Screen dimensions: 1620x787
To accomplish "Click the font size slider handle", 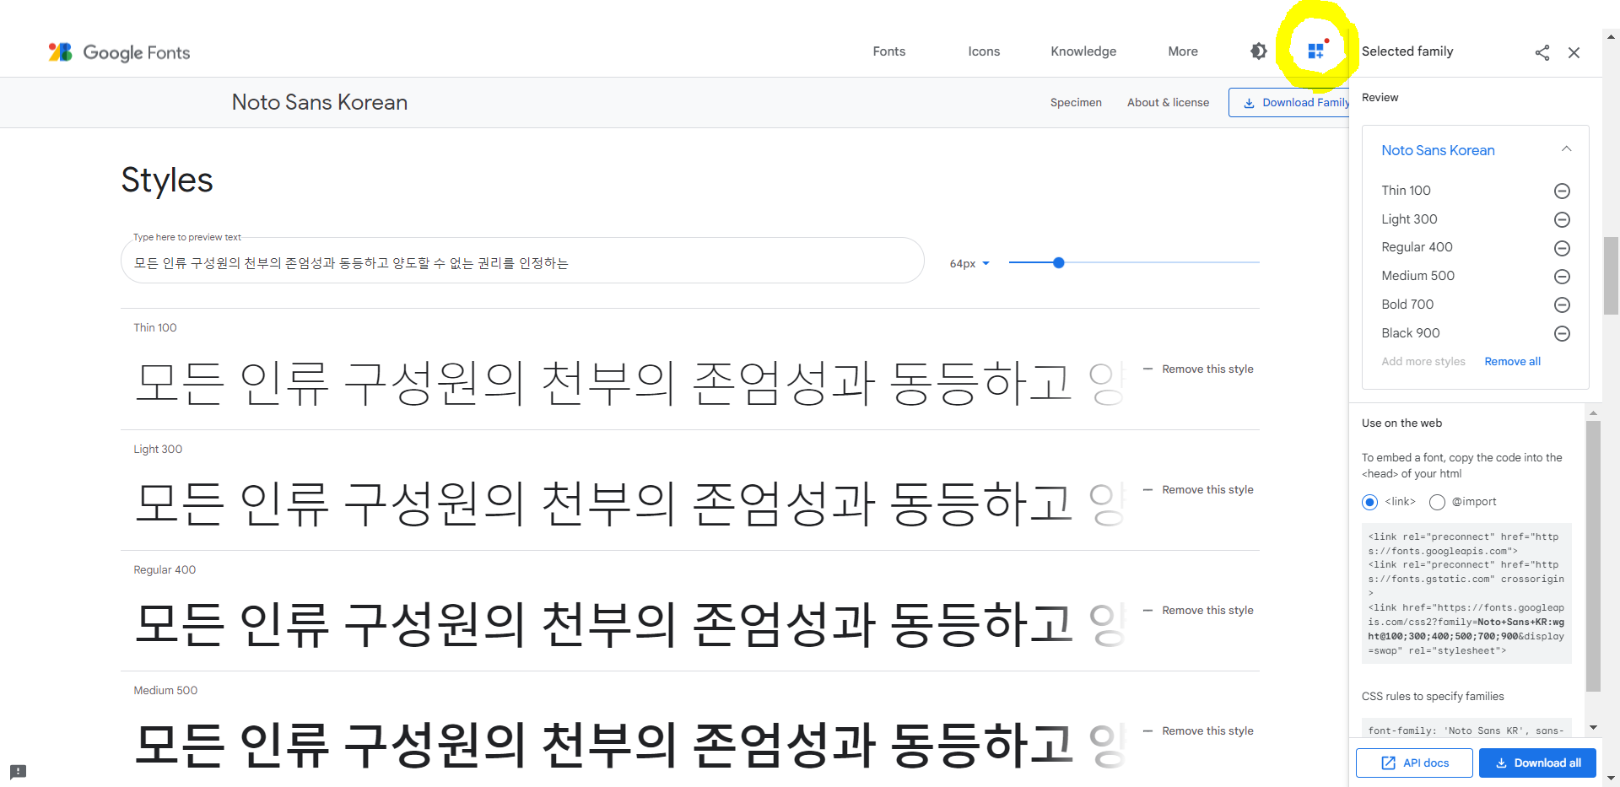I will tap(1059, 262).
